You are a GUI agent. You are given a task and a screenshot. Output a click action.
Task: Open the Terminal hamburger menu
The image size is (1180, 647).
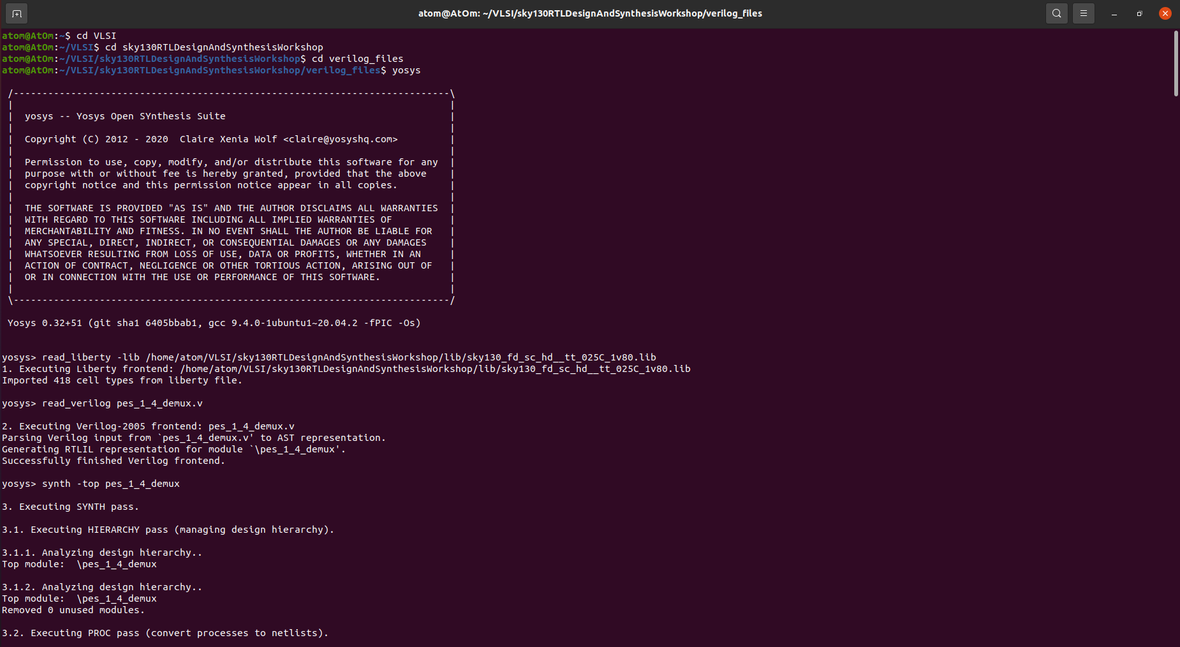tap(1083, 13)
